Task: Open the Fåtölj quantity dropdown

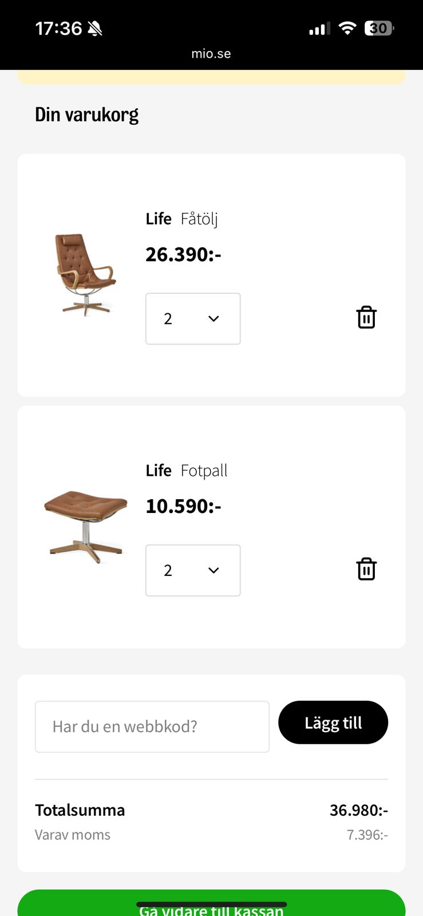Action: (193, 319)
